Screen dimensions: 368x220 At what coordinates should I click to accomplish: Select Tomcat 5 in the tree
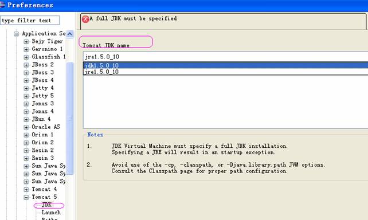44,197
